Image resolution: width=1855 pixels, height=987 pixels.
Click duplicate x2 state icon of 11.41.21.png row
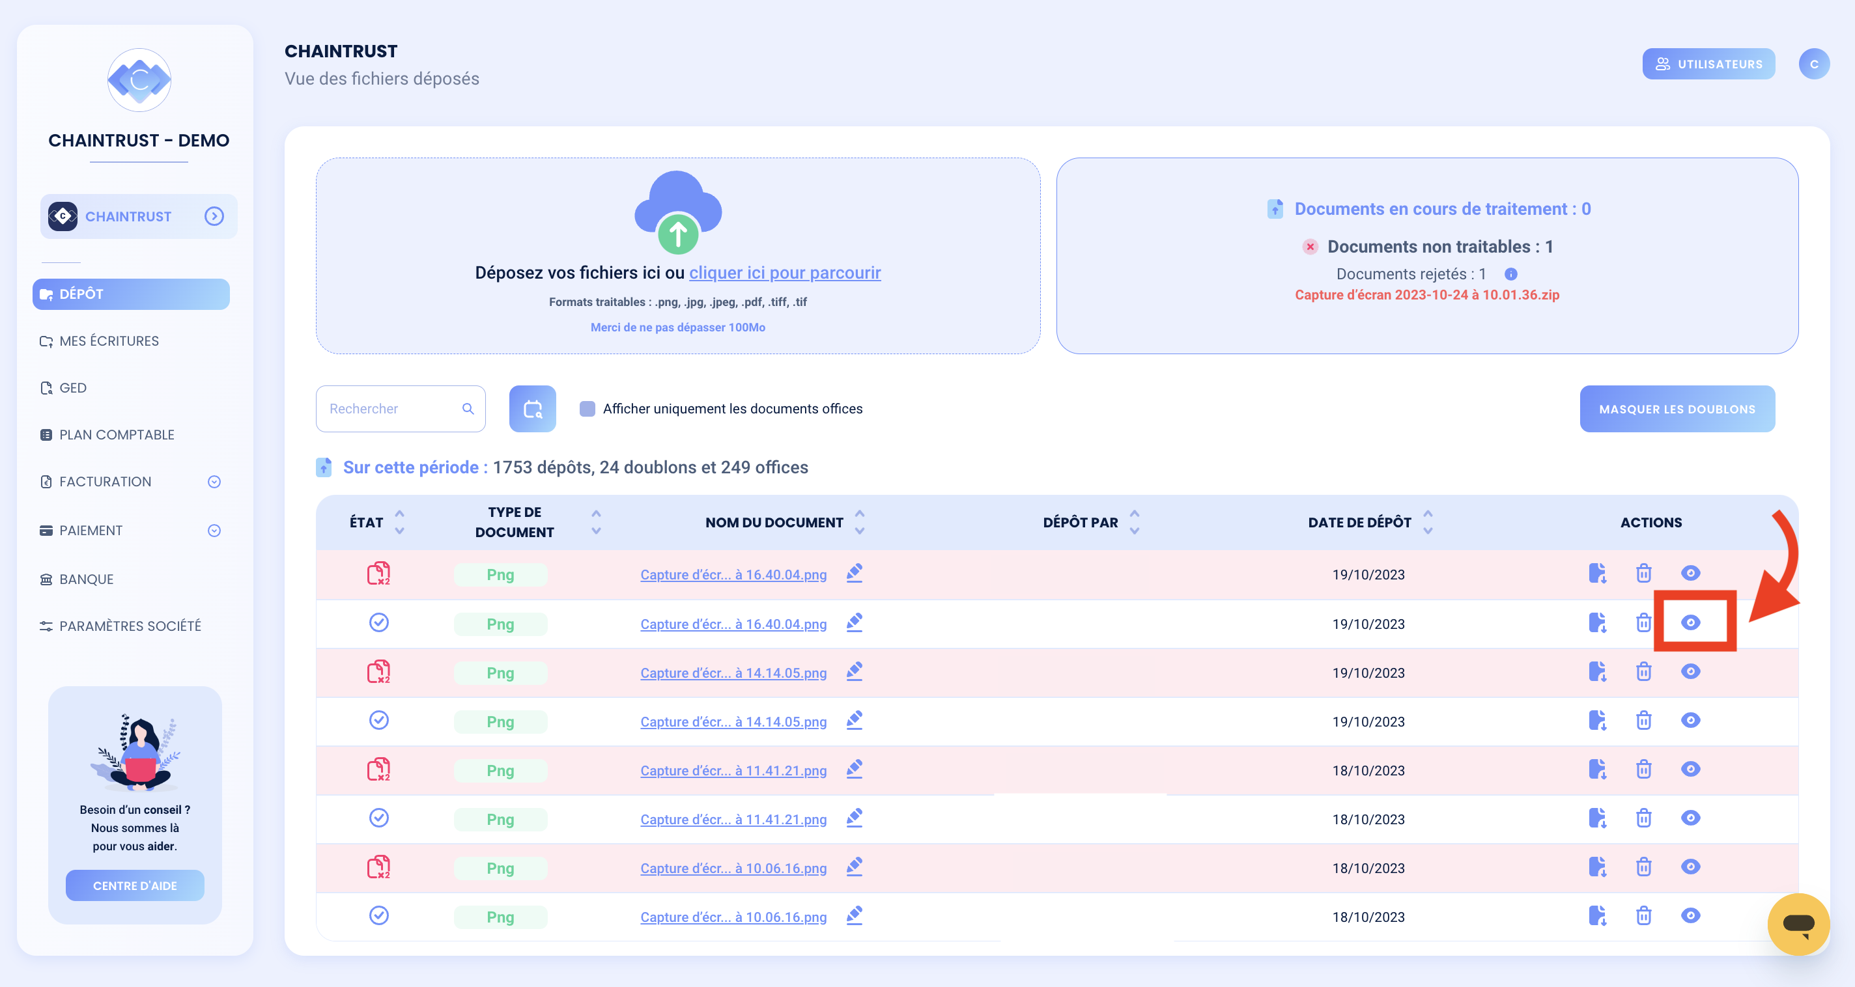pos(379,769)
